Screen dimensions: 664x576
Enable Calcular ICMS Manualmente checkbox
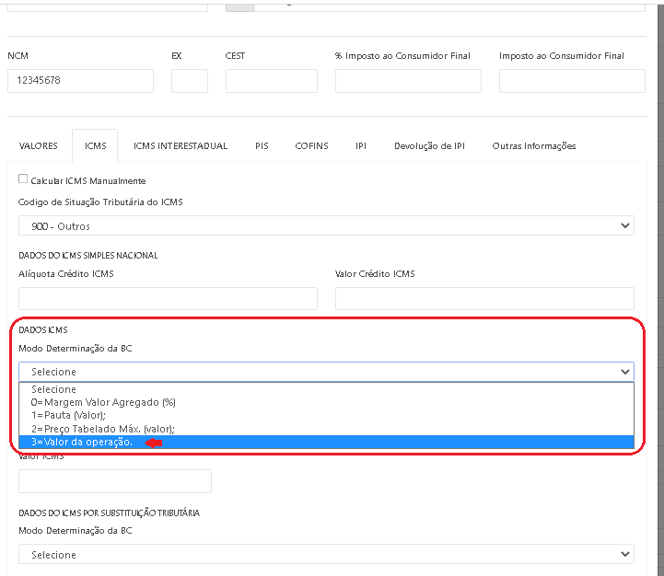[x=24, y=180]
